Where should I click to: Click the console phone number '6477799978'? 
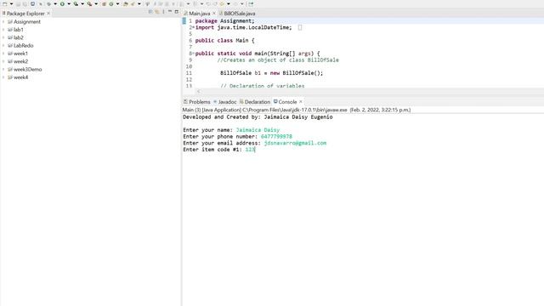point(276,136)
